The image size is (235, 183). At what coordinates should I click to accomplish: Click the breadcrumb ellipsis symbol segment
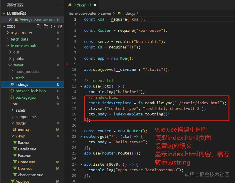click(x=141, y=14)
